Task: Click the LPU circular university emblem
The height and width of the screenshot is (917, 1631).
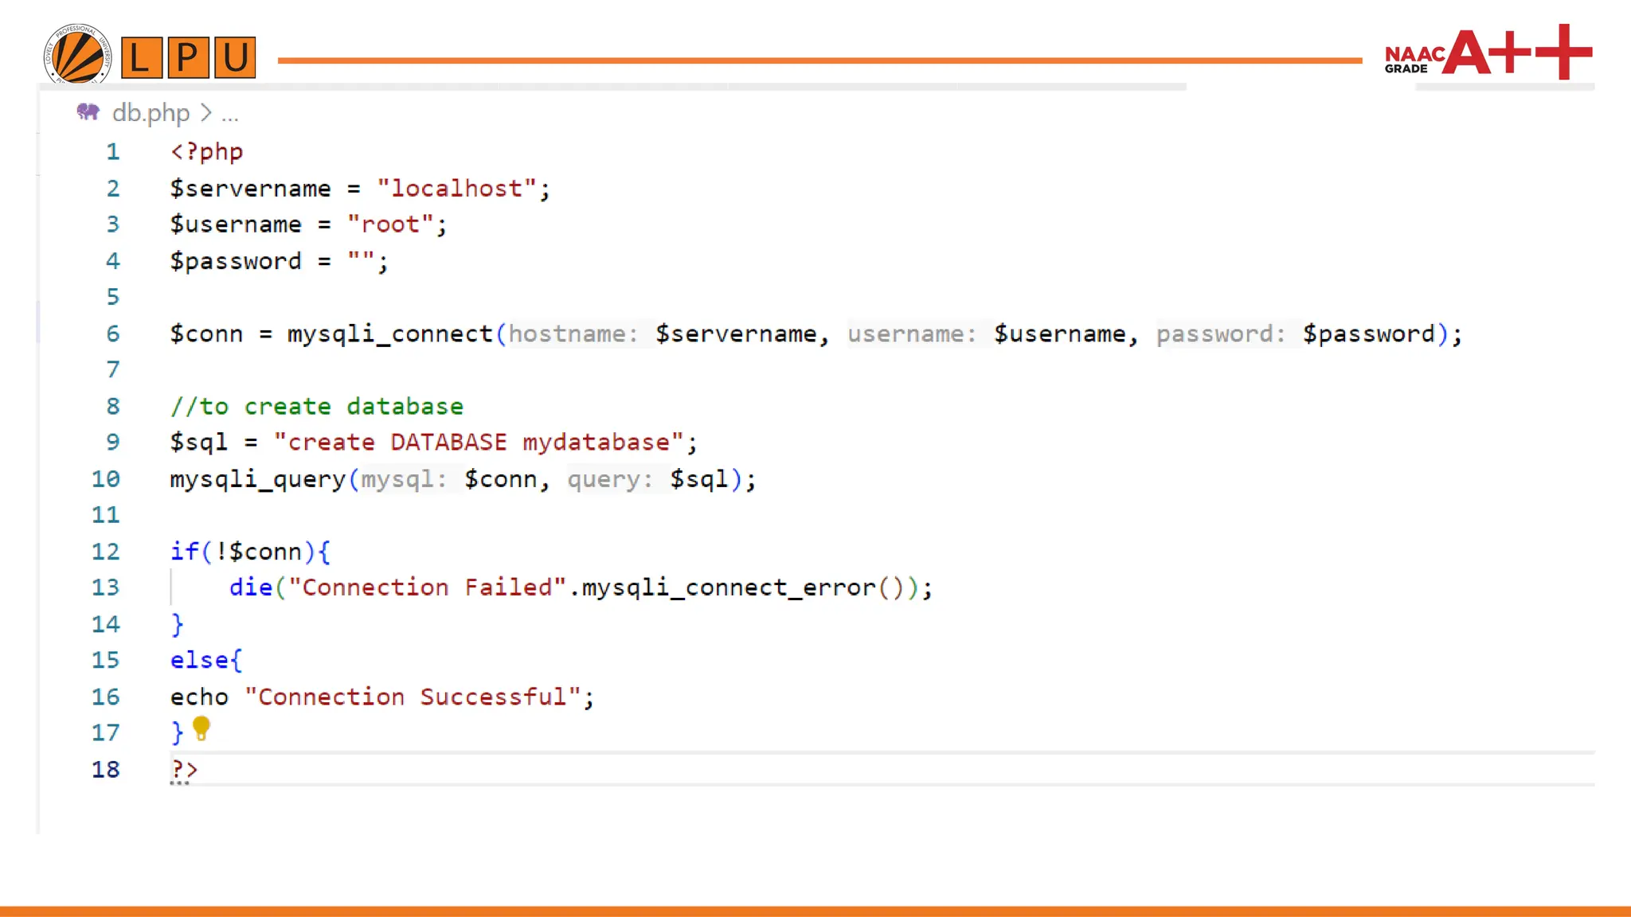Action: 77,55
